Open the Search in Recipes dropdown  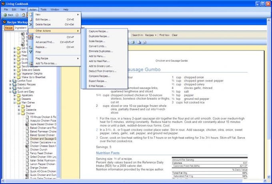pyautogui.click(x=151, y=35)
